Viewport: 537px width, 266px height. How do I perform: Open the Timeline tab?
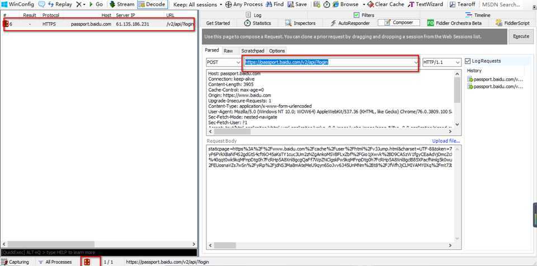[478, 15]
